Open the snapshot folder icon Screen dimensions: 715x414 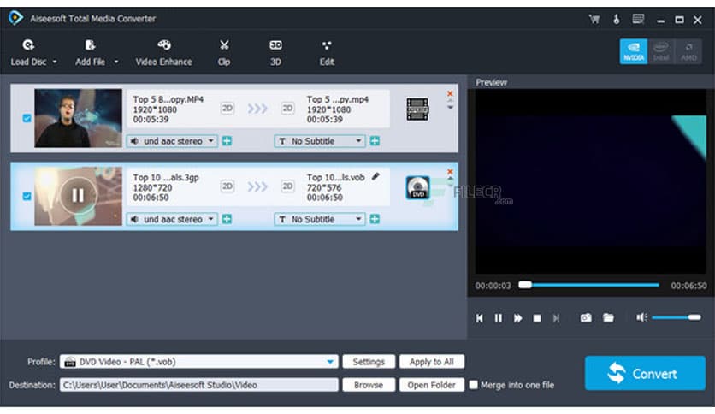(608, 317)
